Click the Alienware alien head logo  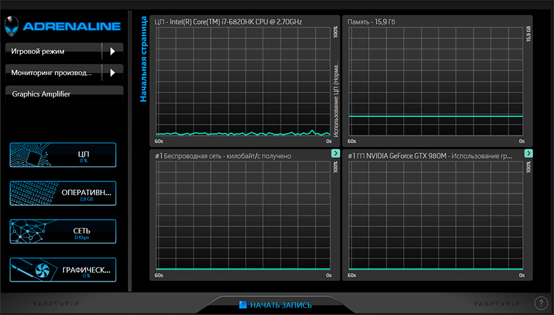tap(11, 26)
